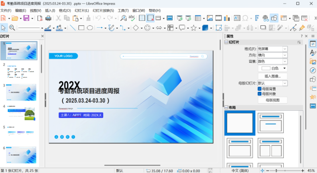Open the 插入(I) menu
Viewport: 317px width, 173px height.
pyautogui.click(x=50, y=10)
